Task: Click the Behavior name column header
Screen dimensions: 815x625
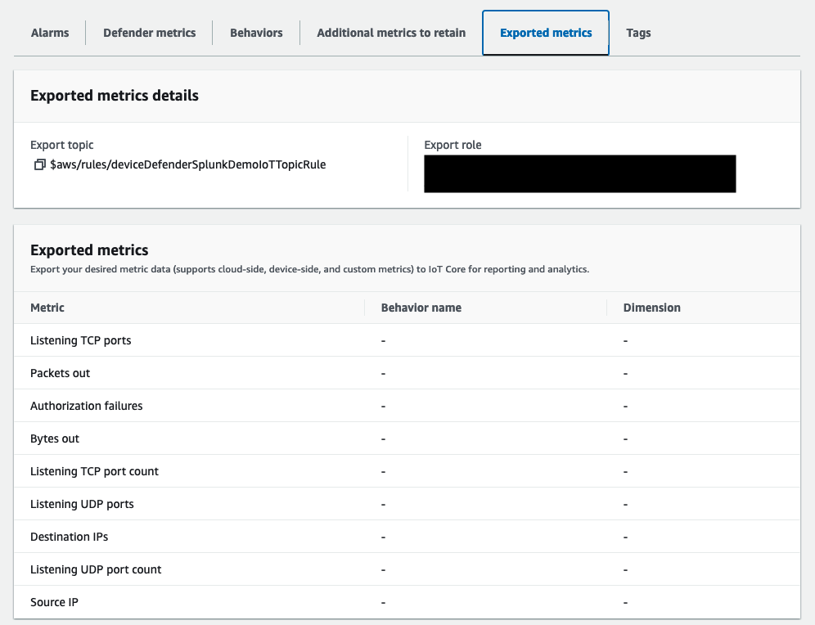Action: pyautogui.click(x=421, y=308)
